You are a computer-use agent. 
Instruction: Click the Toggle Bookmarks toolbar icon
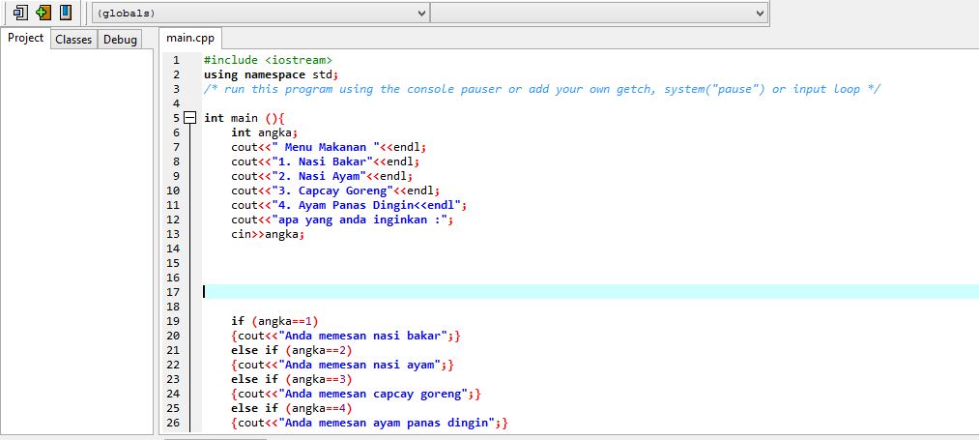[x=43, y=12]
